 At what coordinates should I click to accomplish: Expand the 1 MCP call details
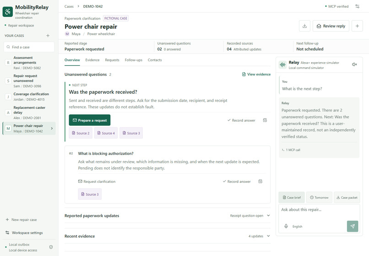(x=291, y=150)
